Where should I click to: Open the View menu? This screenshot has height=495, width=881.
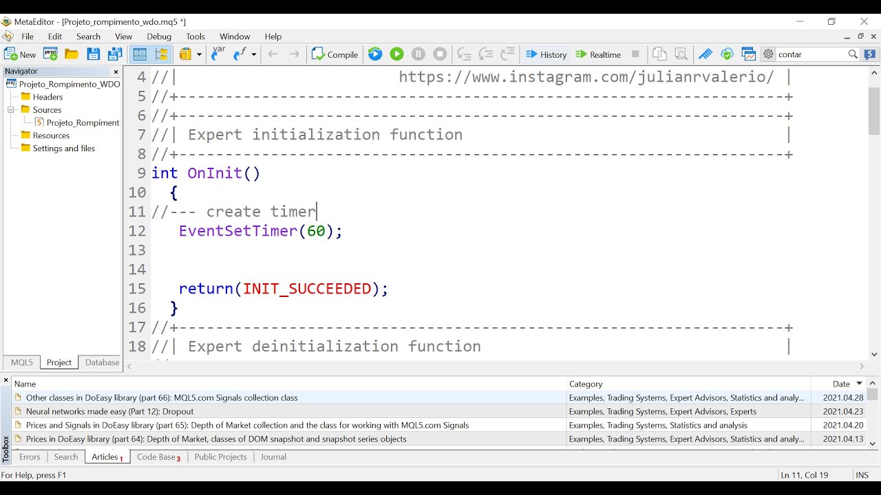(124, 36)
